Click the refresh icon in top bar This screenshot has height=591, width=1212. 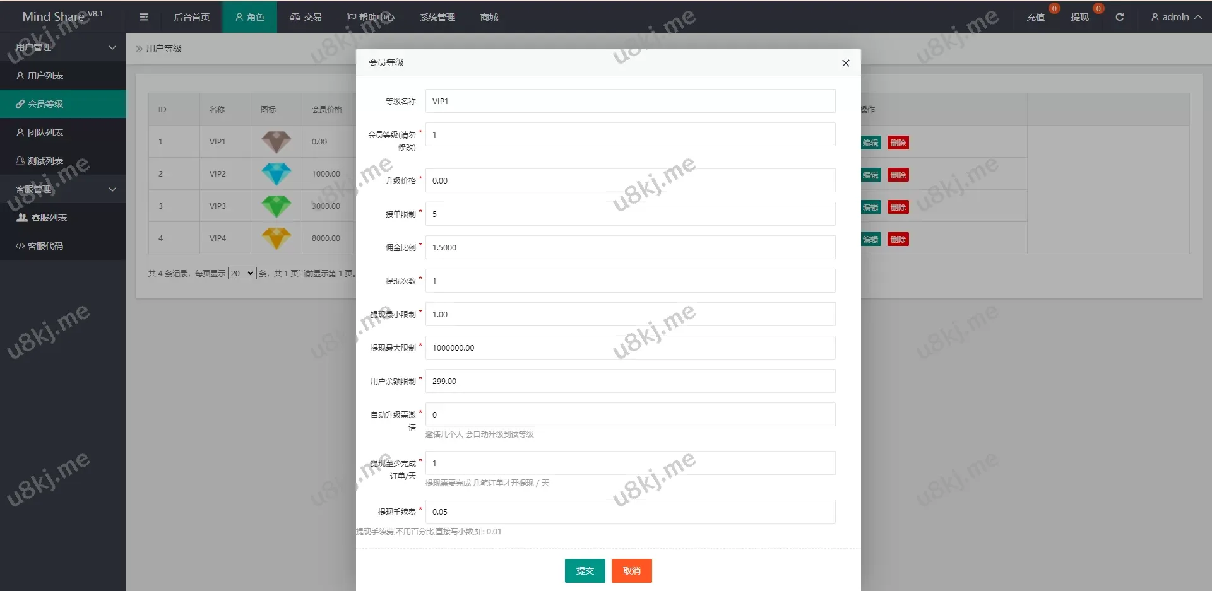pyautogui.click(x=1119, y=17)
